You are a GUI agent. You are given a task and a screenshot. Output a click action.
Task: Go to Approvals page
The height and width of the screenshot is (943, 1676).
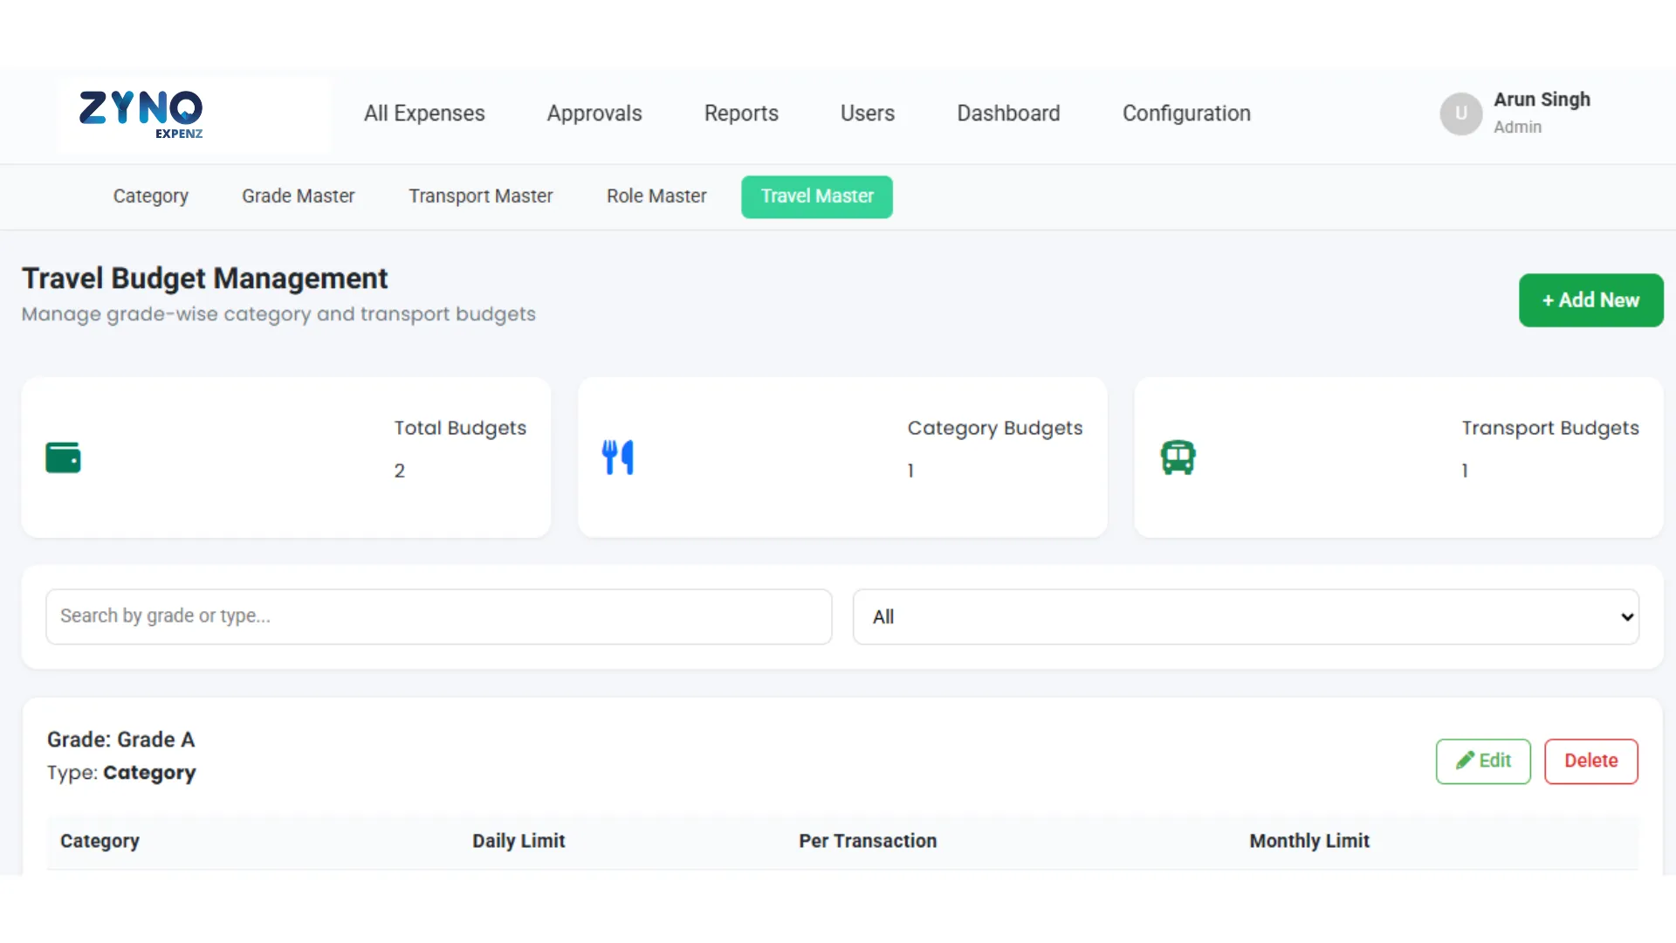pos(594,114)
